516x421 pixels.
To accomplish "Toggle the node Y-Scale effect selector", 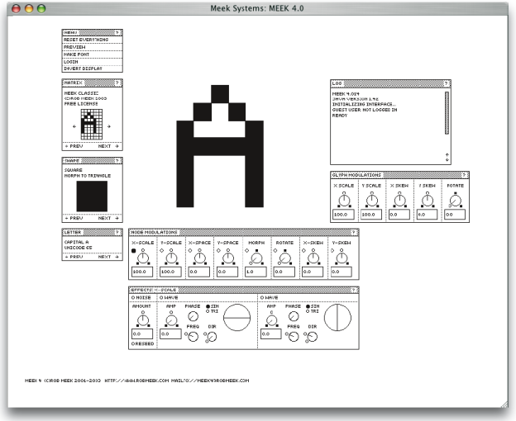I will pyautogui.click(x=161, y=251).
